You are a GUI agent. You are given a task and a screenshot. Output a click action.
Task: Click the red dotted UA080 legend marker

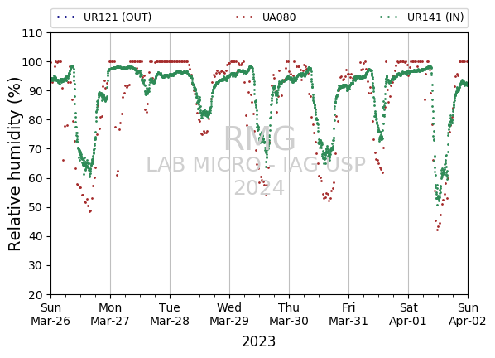(x=244, y=17)
